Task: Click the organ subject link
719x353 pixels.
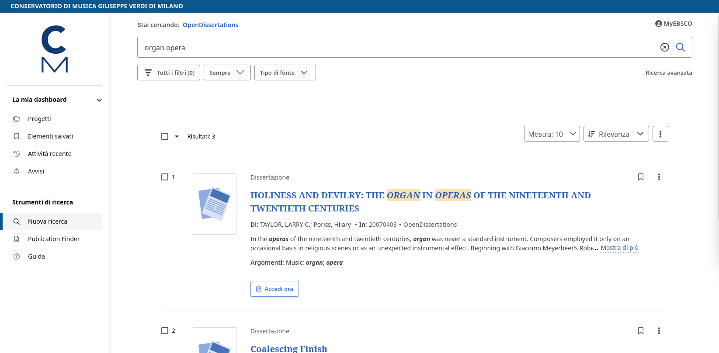Action: click(314, 263)
